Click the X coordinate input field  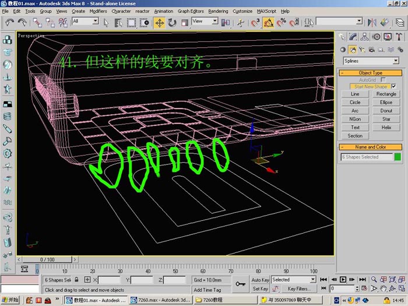(x=109, y=280)
